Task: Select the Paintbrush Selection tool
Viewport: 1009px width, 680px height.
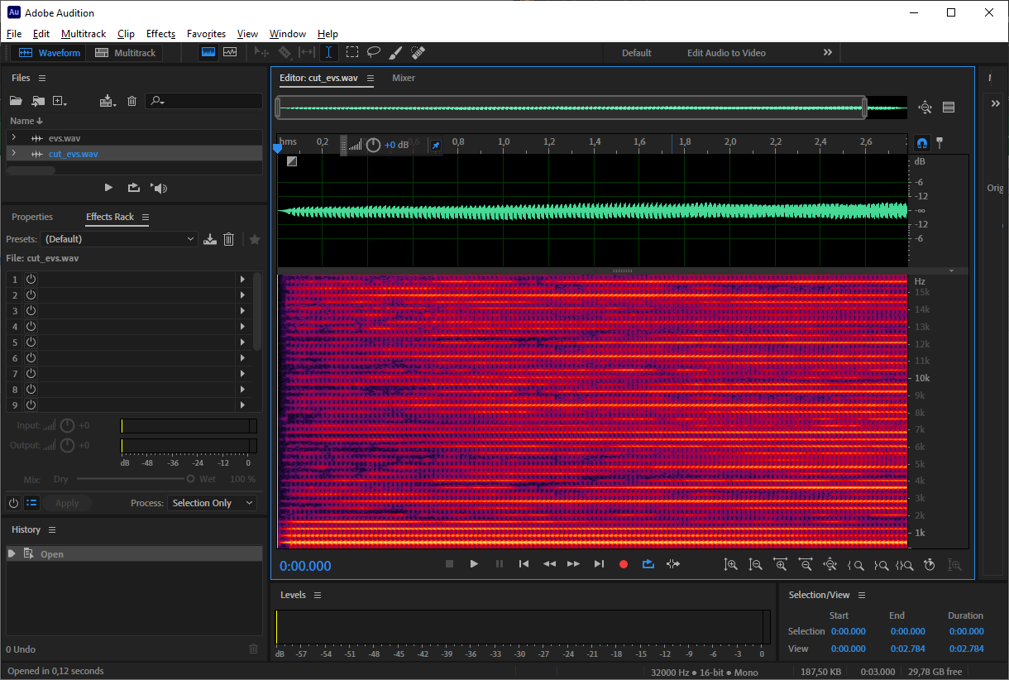Action: click(396, 52)
